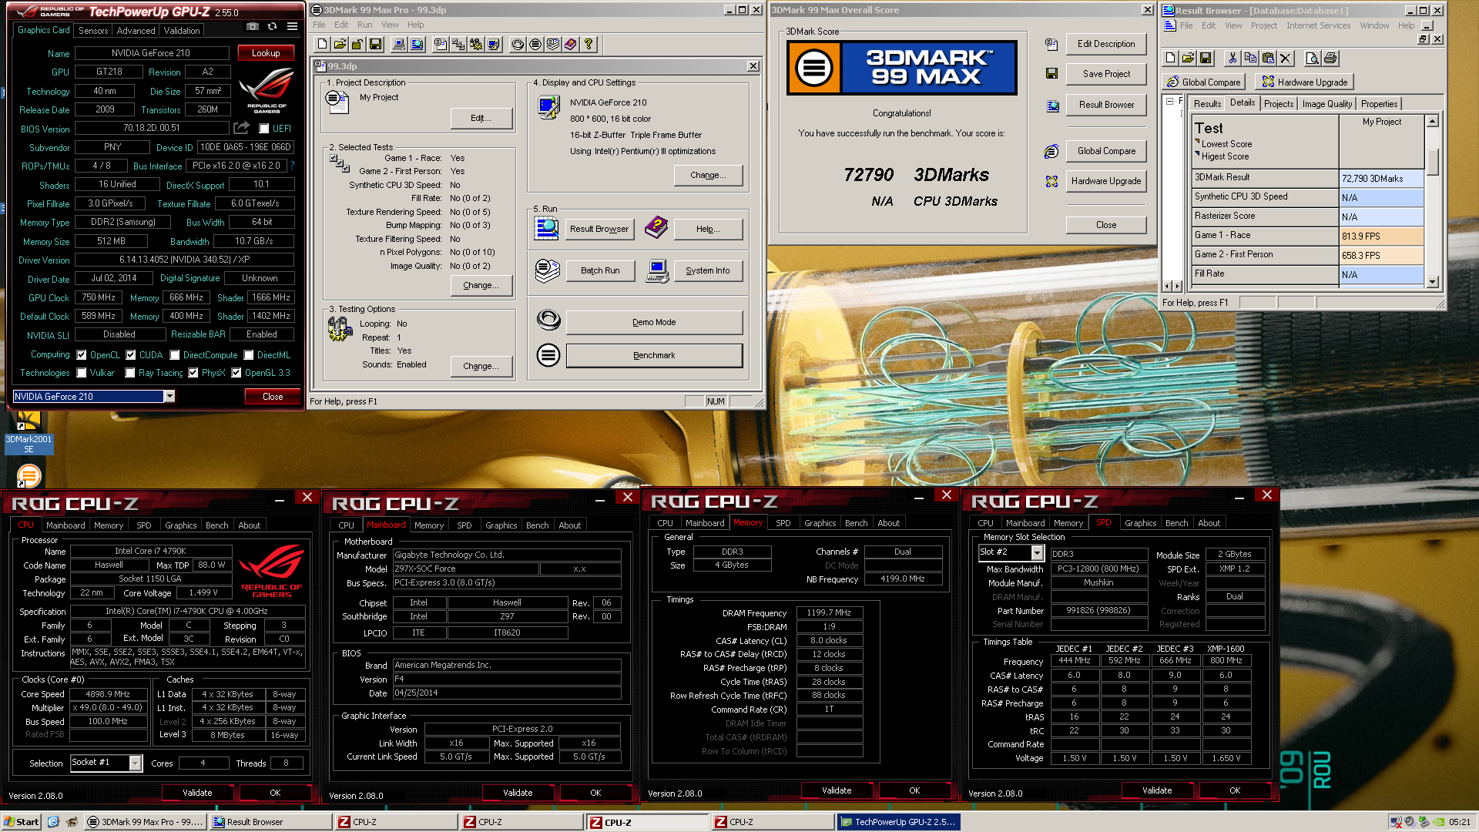Open the Socket #1 selection dropdown in CPU-Z
This screenshot has height=832, width=1479.
136,763
